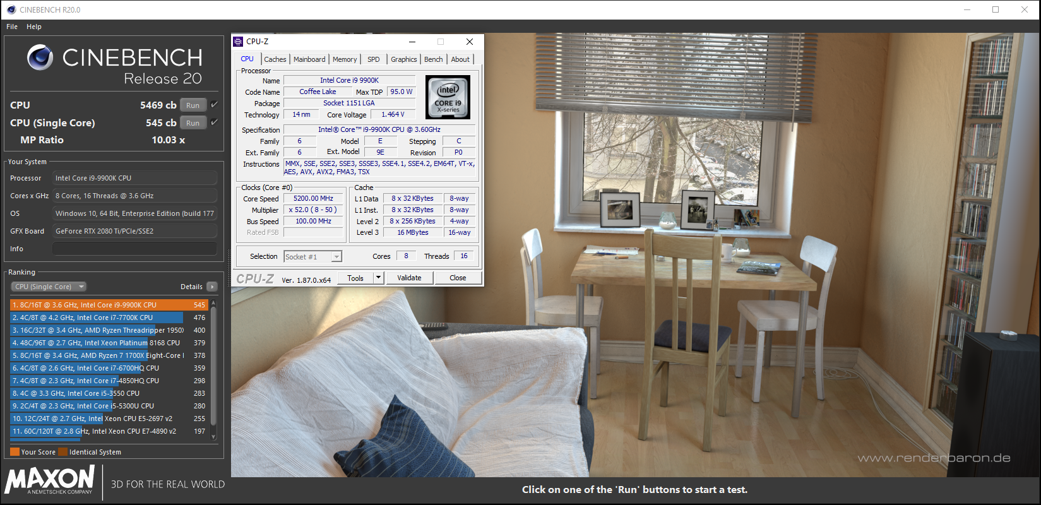Click the brown Identical System legend swatch

pos(62,452)
